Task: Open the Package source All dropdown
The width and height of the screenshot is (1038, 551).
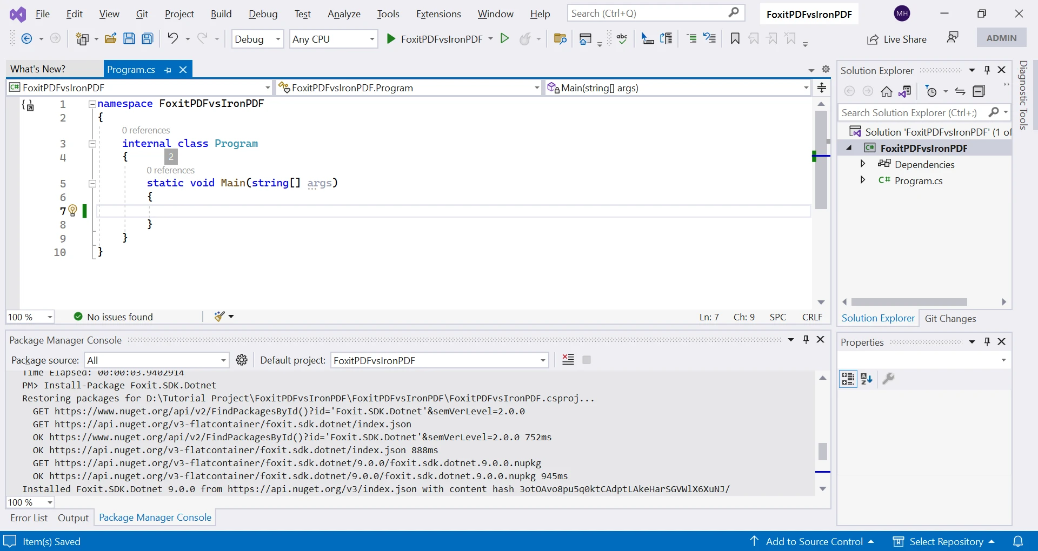Action: point(157,360)
